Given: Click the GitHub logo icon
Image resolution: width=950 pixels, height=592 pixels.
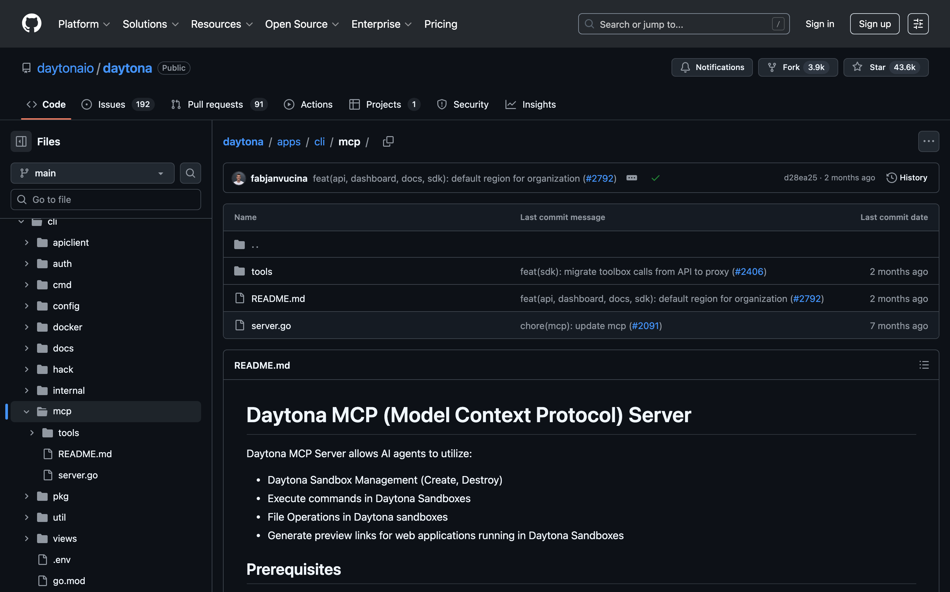Looking at the screenshot, I should coord(31,23).
